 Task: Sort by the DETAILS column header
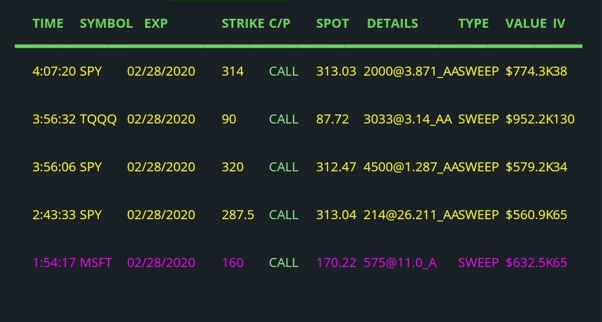point(392,23)
